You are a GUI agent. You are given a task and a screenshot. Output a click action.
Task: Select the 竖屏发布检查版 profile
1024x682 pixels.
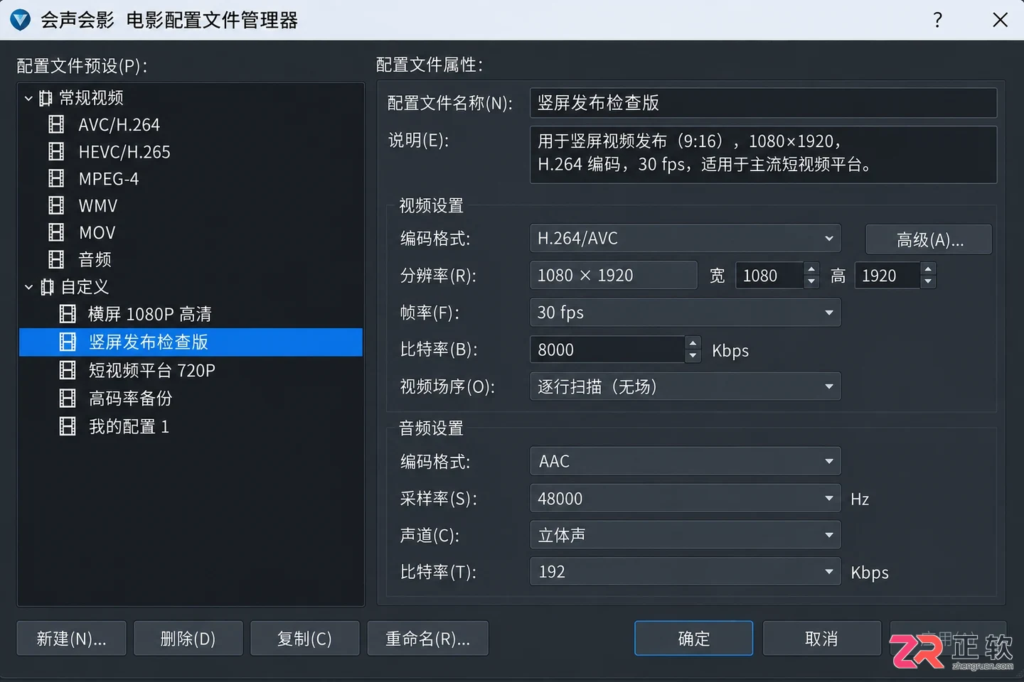[191, 342]
